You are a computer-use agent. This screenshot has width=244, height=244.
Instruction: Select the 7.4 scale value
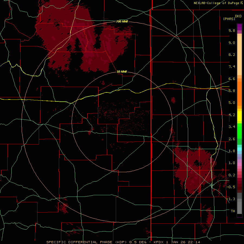[232, 67]
